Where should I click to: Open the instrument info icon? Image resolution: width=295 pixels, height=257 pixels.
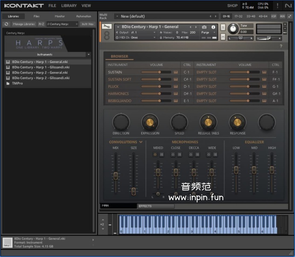click(213, 27)
